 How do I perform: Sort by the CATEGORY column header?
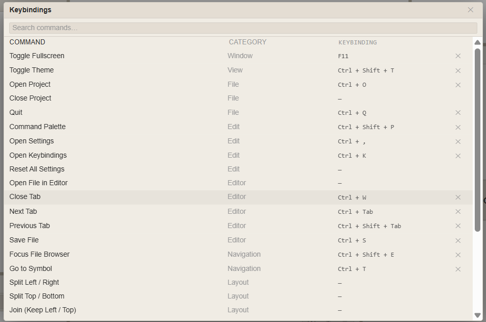(x=247, y=42)
